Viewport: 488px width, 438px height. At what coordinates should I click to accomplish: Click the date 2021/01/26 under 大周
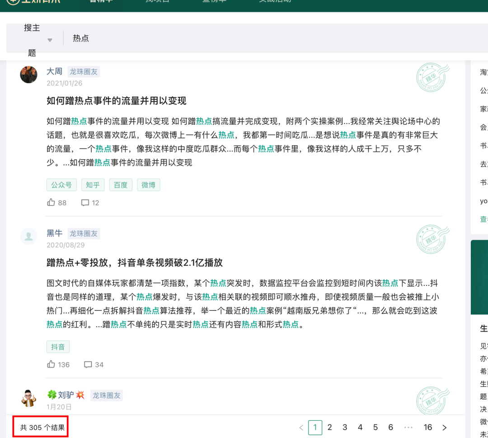pyautogui.click(x=65, y=83)
